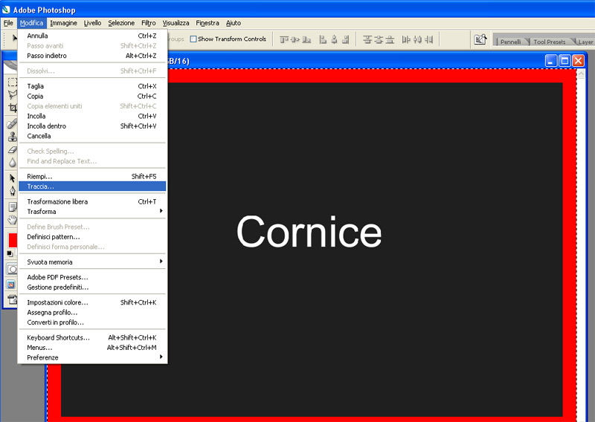The width and height of the screenshot is (595, 422).
Task: Expand the Trasforma submenu
Action: tap(92, 212)
